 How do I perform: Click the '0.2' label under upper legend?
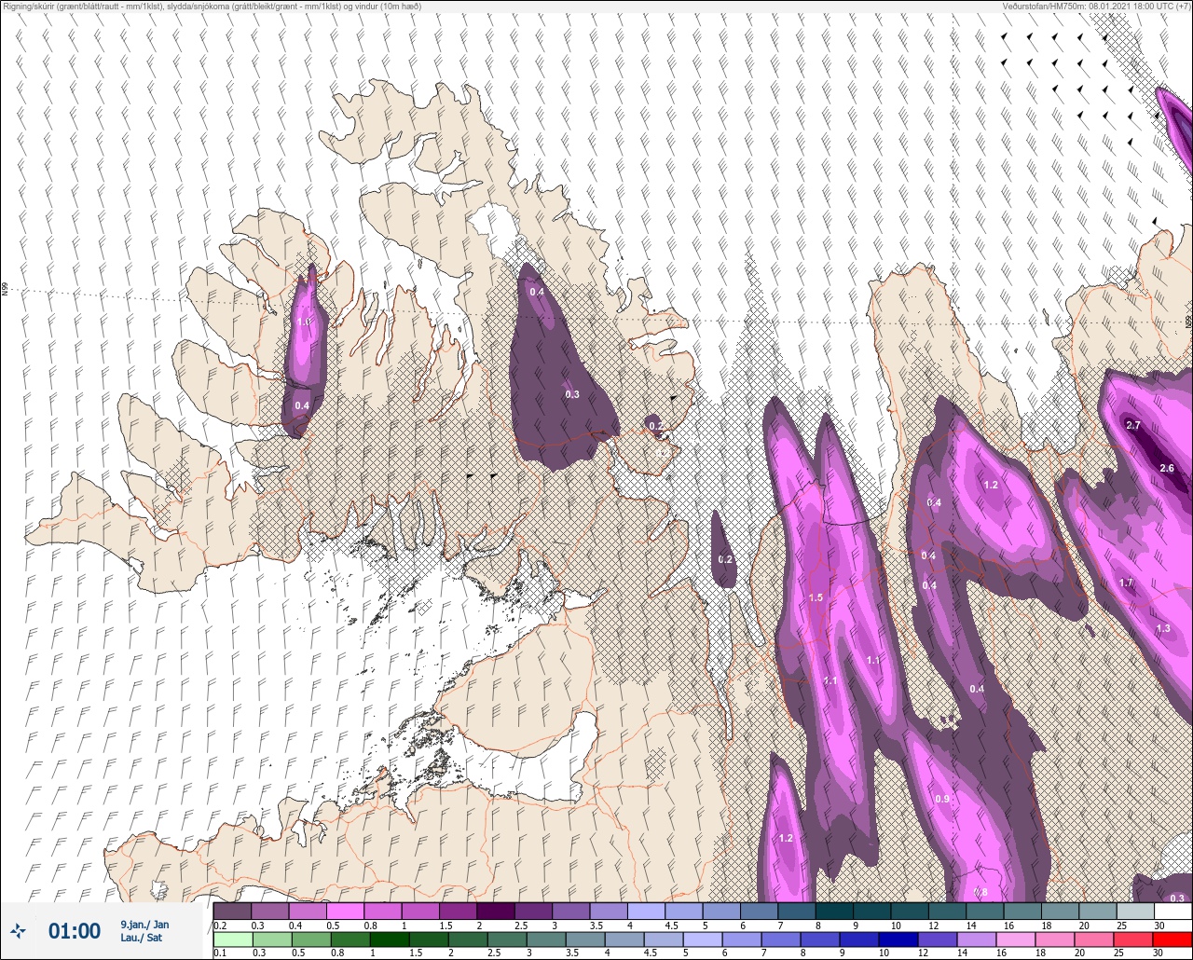[219, 926]
